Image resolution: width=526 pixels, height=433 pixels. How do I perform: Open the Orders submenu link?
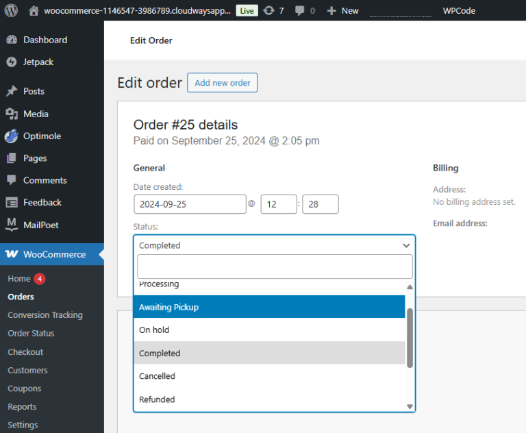click(21, 297)
